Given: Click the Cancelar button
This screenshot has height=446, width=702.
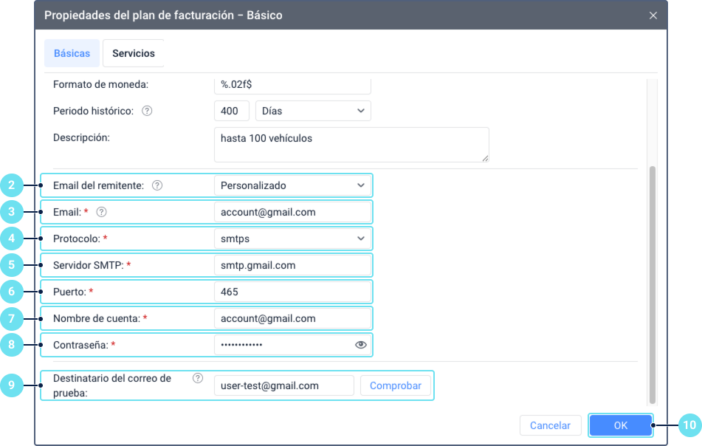Looking at the screenshot, I should click(551, 425).
